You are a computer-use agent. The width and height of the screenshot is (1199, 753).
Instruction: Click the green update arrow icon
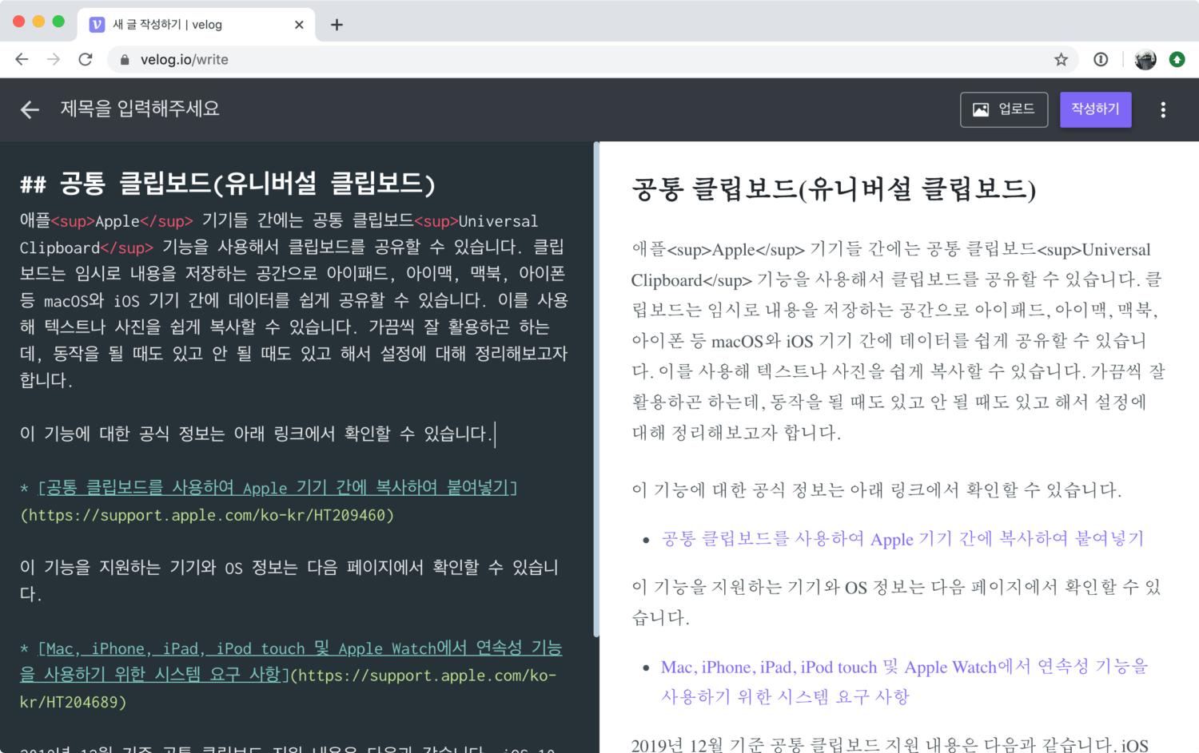pyautogui.click(x=1177, y=59)
